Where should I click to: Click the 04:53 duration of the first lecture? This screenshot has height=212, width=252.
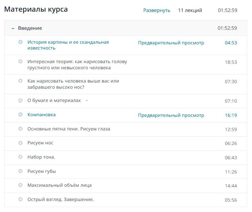tap(231, 43)
